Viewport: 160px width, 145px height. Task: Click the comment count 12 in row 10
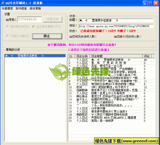145,87
